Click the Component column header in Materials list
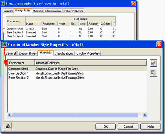The height and width of the screenshot is (134, 165). point(21,63)
